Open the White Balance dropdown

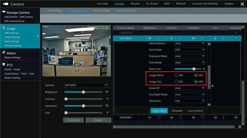pos(189,43)
